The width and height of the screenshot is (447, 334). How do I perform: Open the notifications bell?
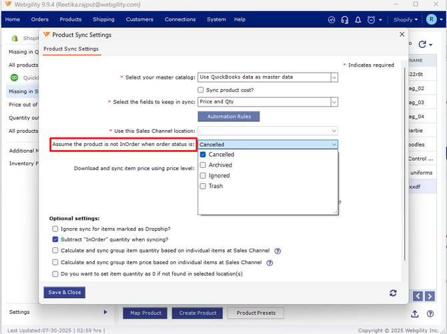tap(358, 19)
